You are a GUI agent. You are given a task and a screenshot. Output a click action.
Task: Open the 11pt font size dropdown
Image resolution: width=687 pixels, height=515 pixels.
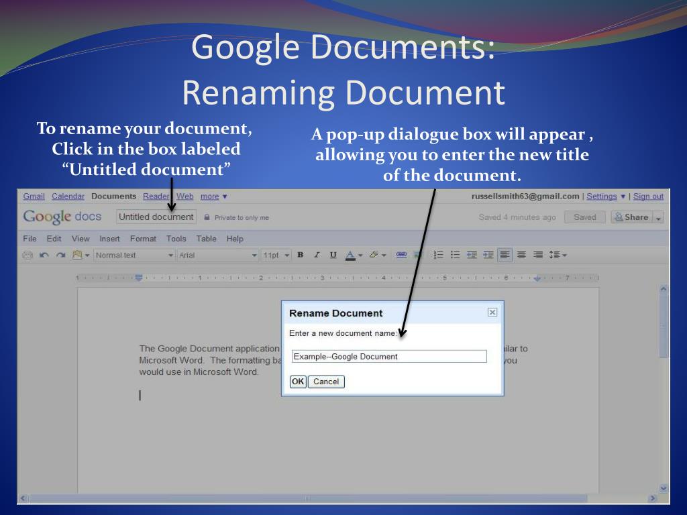point(276,255)
